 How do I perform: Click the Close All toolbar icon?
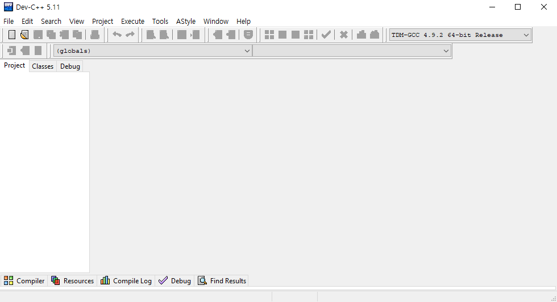pos(77,35)
